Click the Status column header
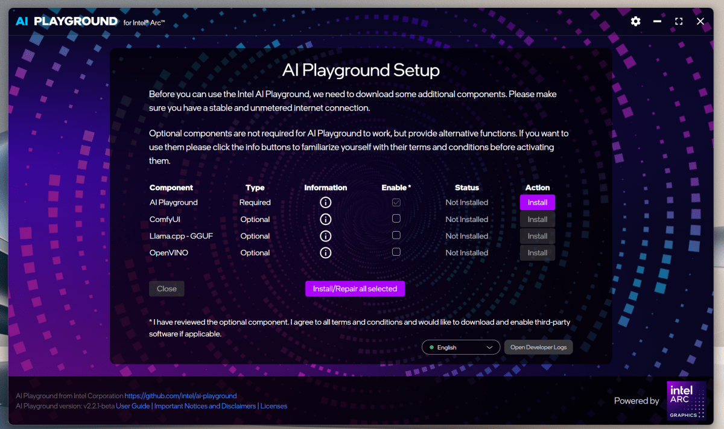 pyautogui.click(x=467, y=188)
